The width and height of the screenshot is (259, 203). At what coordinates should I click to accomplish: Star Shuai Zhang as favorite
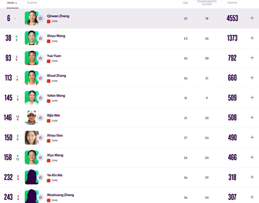click(x=40, y=78)
